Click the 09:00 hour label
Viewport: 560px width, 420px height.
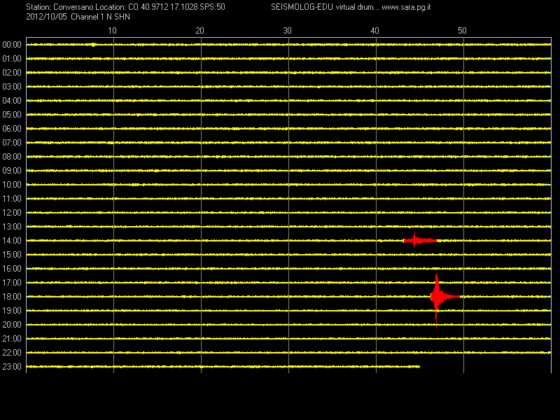(x=12, y=171)
